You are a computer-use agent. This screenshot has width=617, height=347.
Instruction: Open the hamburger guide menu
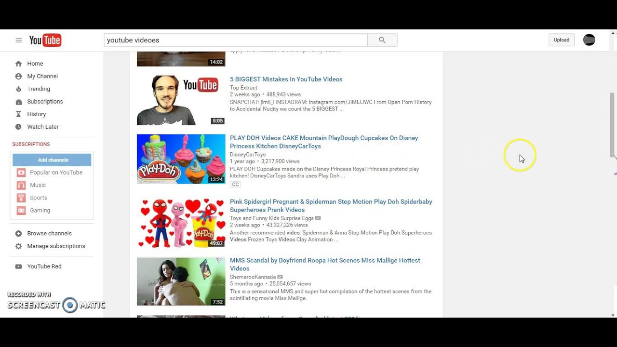19,40
